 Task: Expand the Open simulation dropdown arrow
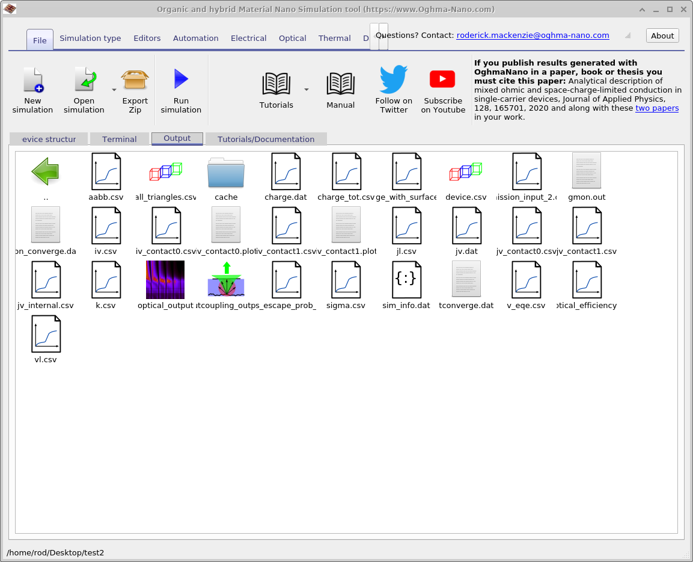(114, 90)
